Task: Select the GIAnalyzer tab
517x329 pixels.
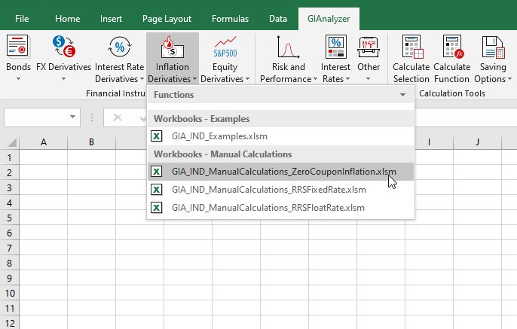Action: tap(329, 19)
